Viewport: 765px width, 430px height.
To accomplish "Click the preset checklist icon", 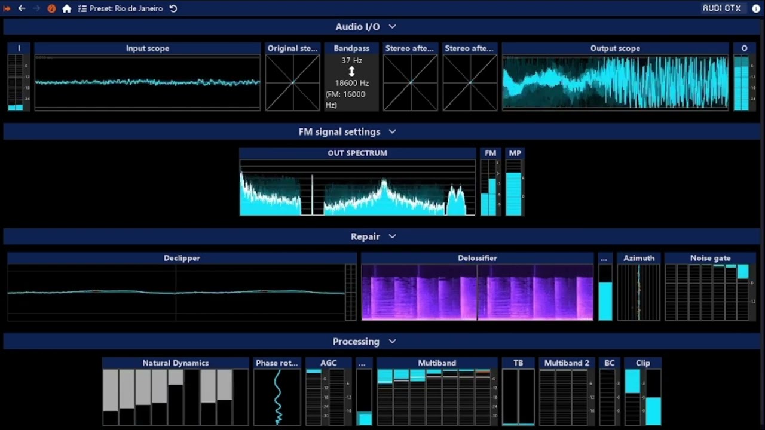I will click(x=82, y=8).
